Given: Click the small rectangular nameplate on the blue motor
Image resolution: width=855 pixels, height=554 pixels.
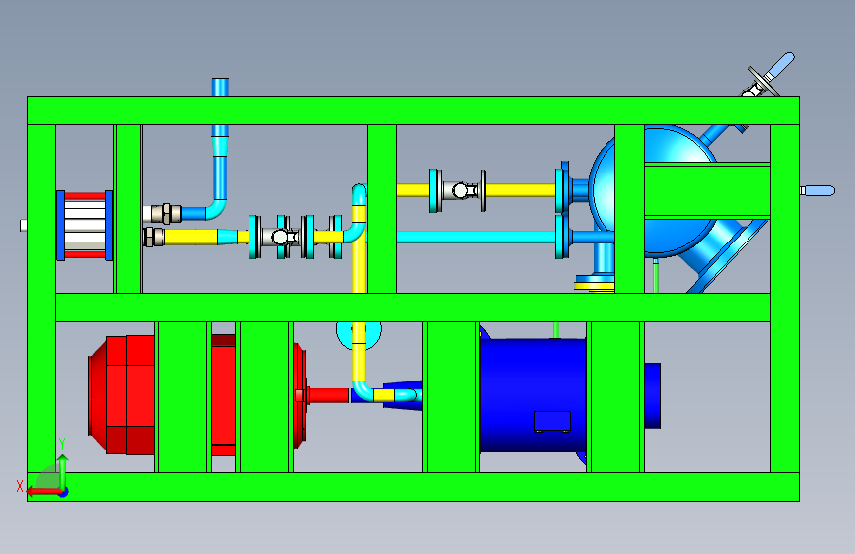Looking at the screenshot, I should (552, 422).
